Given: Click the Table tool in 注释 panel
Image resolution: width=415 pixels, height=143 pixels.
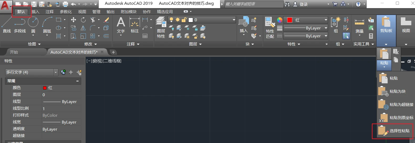Looking at the screenshot, I should [x=145, y=36].
